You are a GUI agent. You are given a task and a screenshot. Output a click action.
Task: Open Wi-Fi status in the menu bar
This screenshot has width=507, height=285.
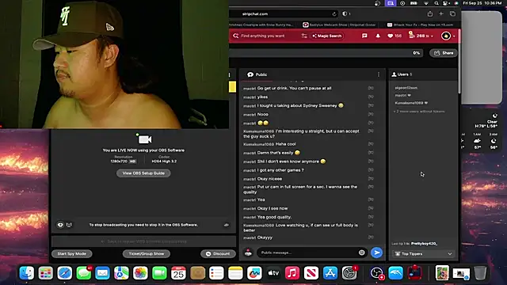tap(426, 3)
